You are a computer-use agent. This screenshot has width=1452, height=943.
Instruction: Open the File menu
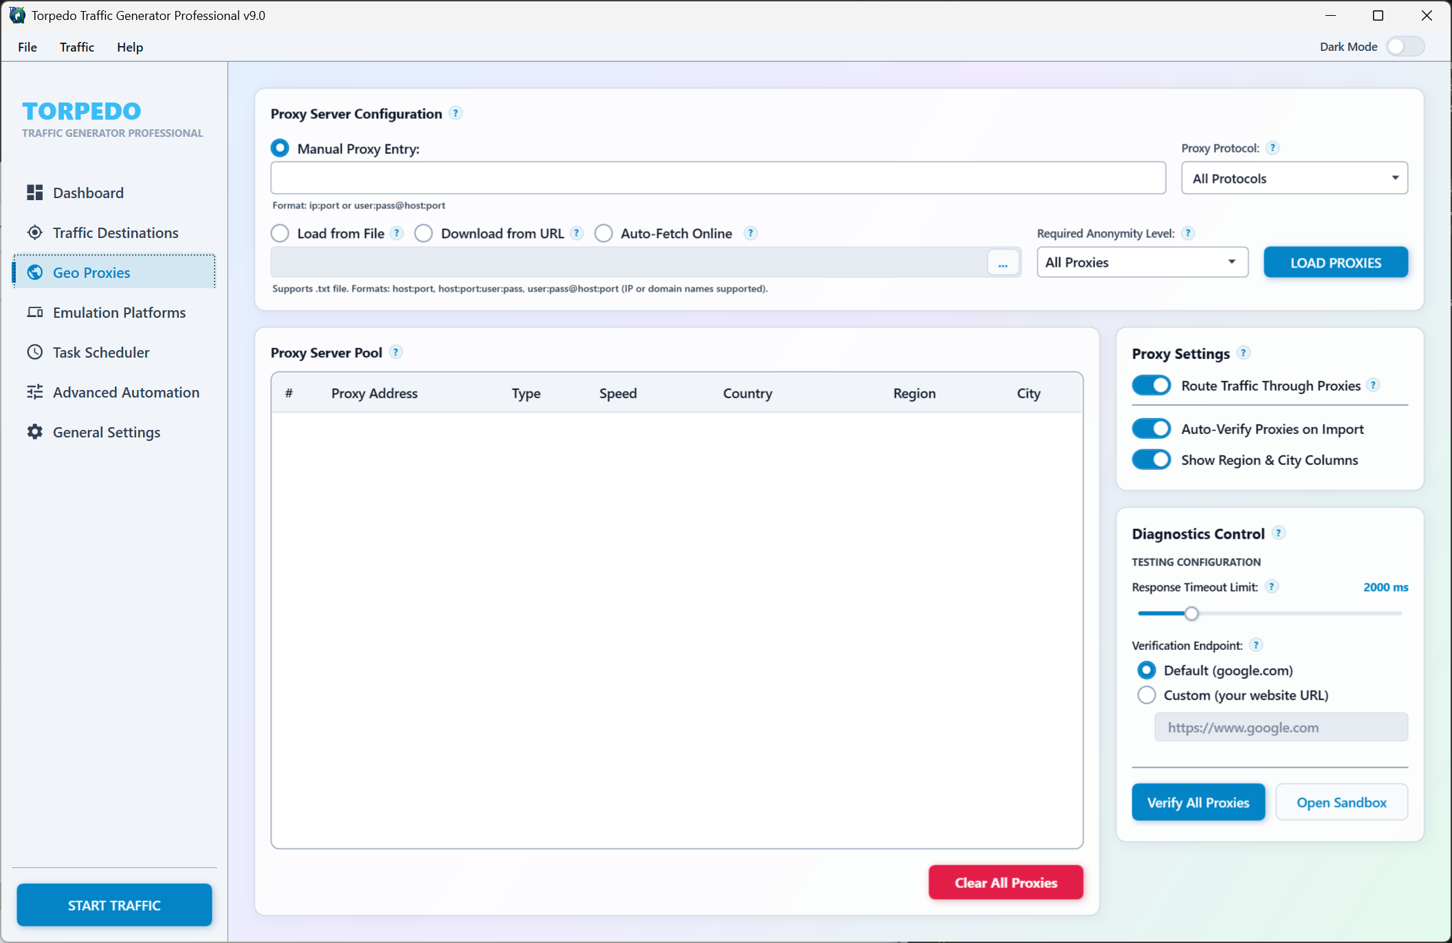coord(27,47)
